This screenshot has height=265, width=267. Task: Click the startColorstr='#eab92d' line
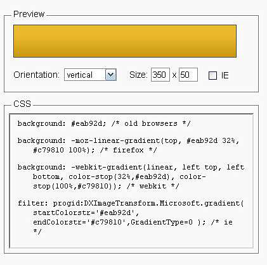[86, 213]
